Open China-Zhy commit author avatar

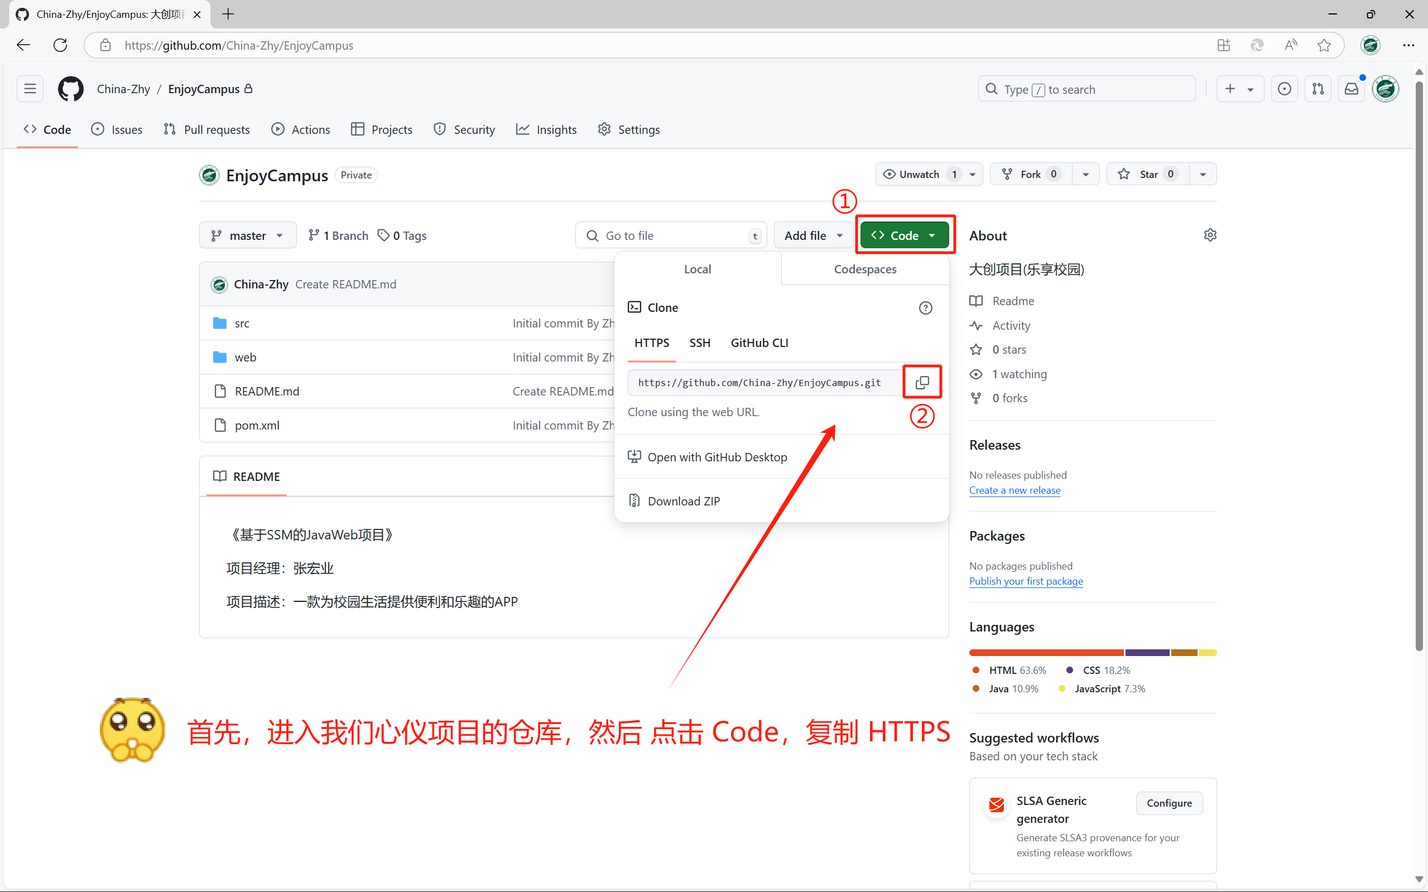point(219,285)
